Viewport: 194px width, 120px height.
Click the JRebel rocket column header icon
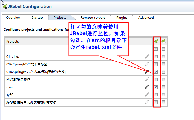pos(156,41)
